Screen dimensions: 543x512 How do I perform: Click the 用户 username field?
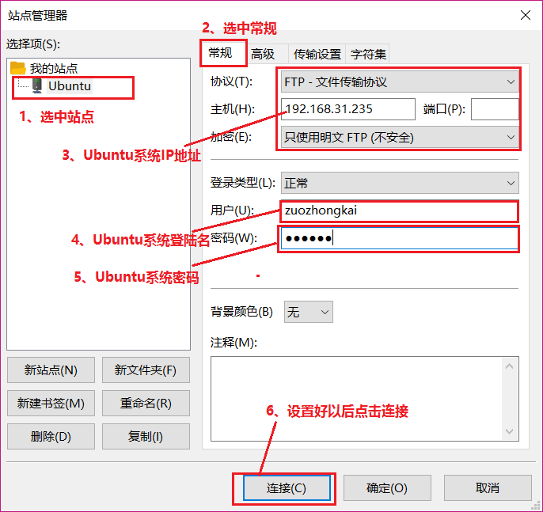pos(399,210)
